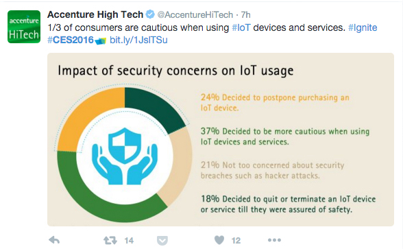Viewport: 403px width, 249px height.
Task: Click the shield and hands graphic
Action: tap(125, 156)
